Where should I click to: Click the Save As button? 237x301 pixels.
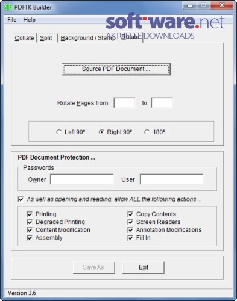pos(94,267)
